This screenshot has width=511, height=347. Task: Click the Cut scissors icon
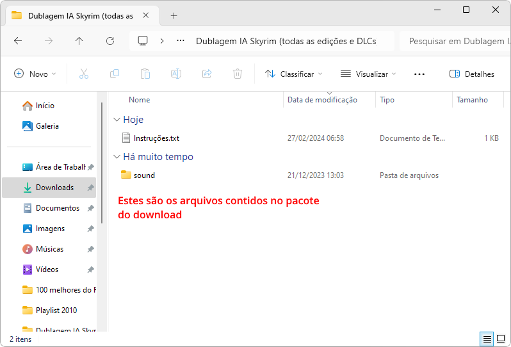point(84,74)
